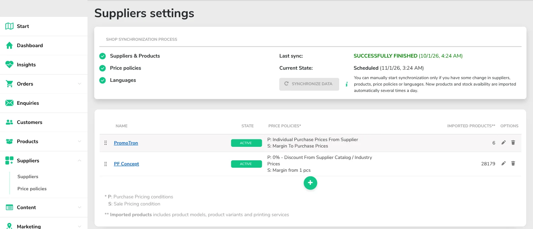
Task: Open Insights in the sidebar
Action: (44, 65)
